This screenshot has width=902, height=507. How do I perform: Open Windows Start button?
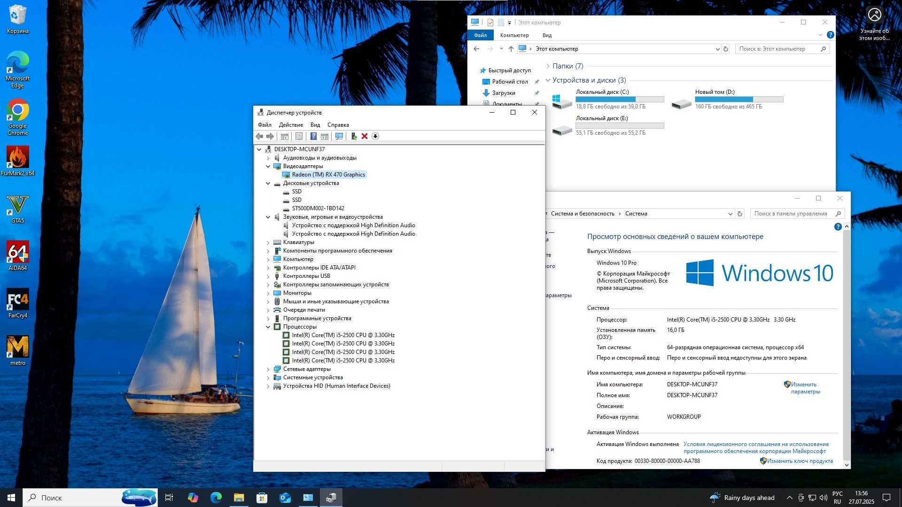click(11, 498)
